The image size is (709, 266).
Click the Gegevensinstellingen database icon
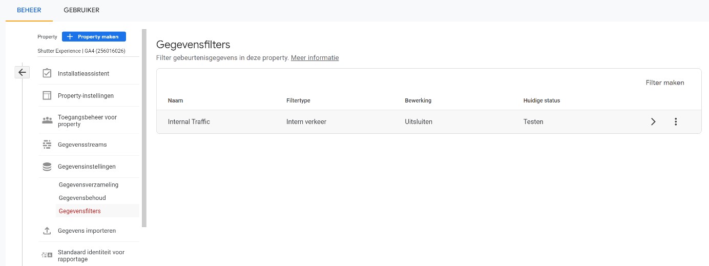pyautogui.click(x=47, y=167)
